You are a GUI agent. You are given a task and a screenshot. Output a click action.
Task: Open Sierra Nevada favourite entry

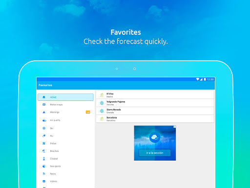(155, 111)
